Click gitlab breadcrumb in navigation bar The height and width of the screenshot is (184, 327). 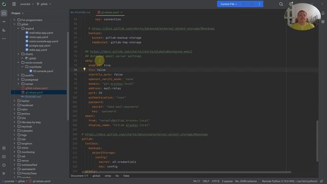click(21, 181)
